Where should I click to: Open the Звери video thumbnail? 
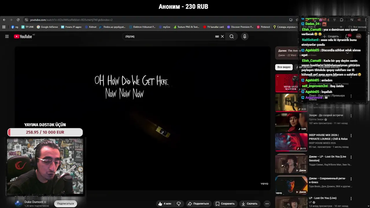tap(291, 122)
